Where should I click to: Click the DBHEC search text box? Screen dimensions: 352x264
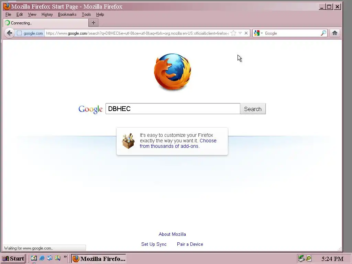pyautogui.click(x=173, y=109)
